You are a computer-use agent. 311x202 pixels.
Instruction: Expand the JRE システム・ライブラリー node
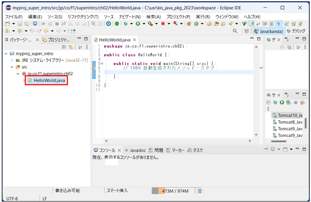(x=12, y=60)
